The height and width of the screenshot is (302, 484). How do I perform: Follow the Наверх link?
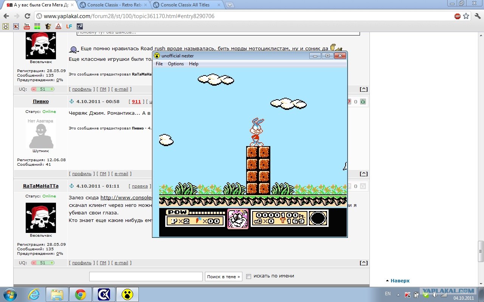pyautogui.click(x=400, y=280)
